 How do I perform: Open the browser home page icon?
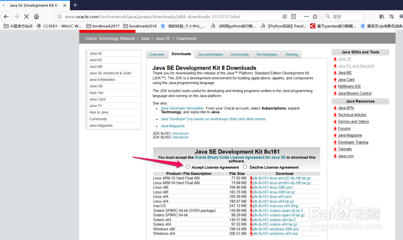(x=37, y=17)
